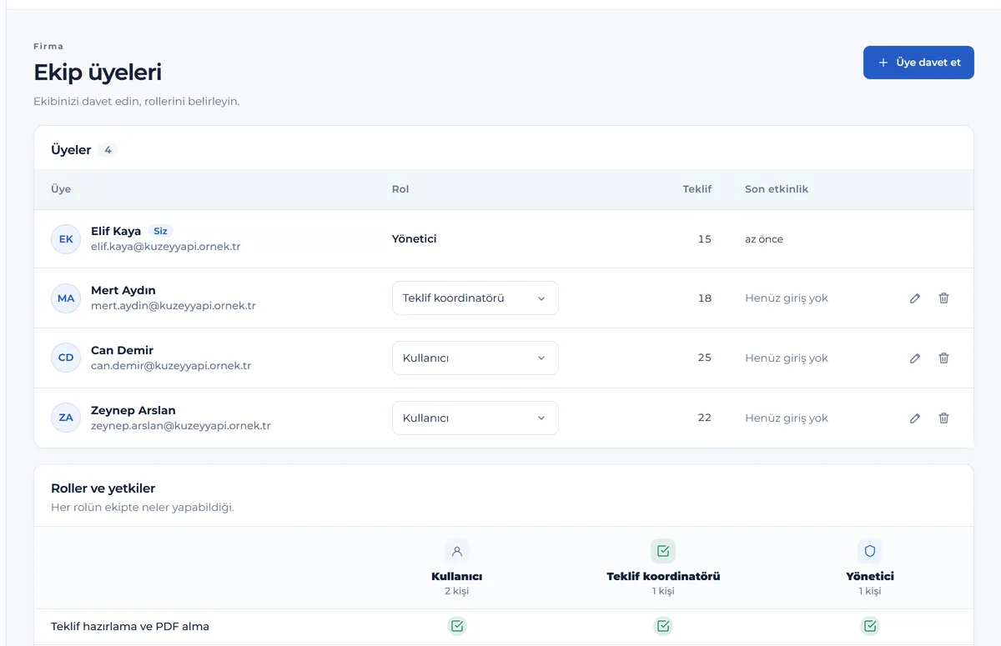Open Can Demir's role dropdown

point(475,358)
